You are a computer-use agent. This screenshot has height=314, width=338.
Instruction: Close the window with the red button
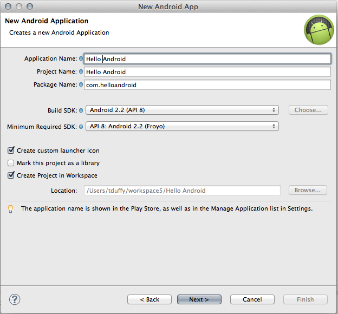coord(8,6)
